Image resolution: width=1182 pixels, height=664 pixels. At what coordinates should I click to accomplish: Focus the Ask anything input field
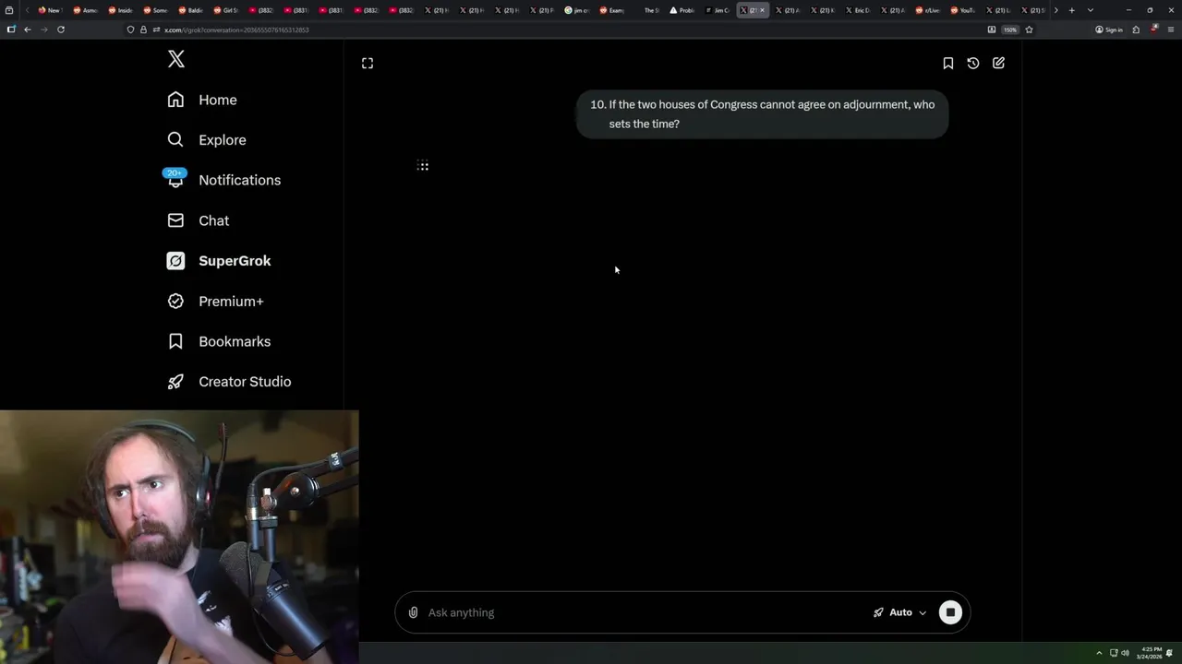tap(645, 612)
